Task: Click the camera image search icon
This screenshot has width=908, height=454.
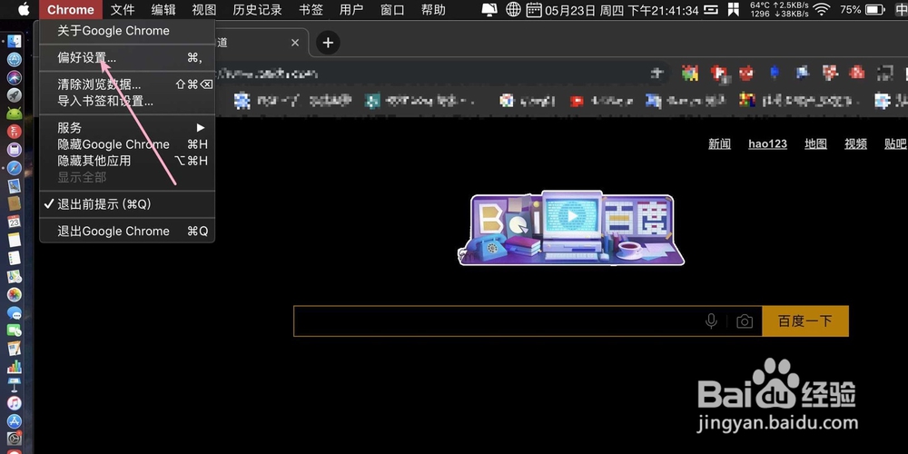Action: pos(745,321)
